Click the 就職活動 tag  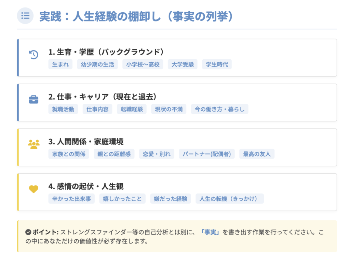pyautogui.click(x=63, y=109)
